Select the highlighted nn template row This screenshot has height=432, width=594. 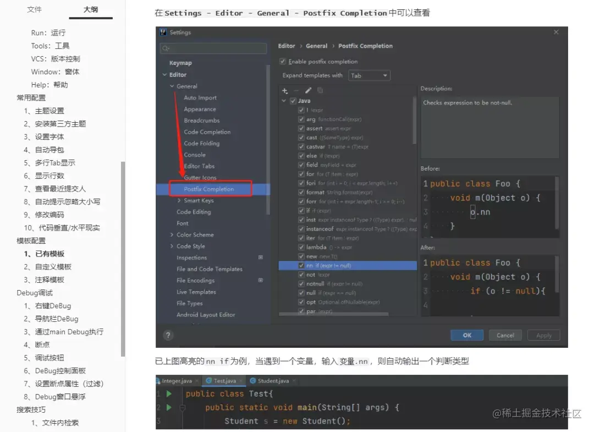pos(330,265)
